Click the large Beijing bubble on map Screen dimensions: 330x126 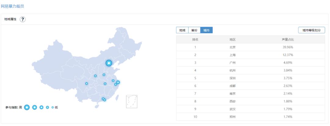[109, 63]
